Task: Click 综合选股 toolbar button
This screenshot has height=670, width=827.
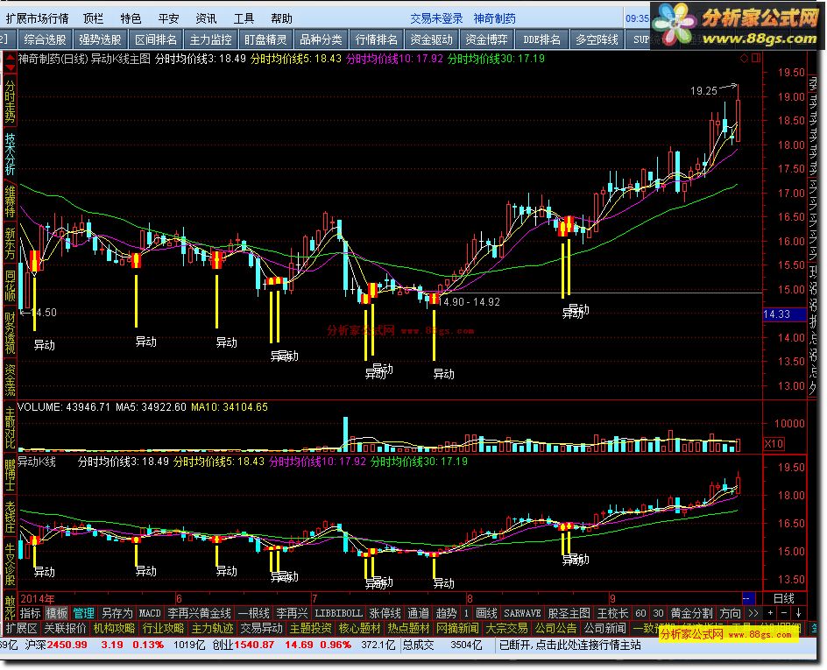Action: tap(45, 39)
